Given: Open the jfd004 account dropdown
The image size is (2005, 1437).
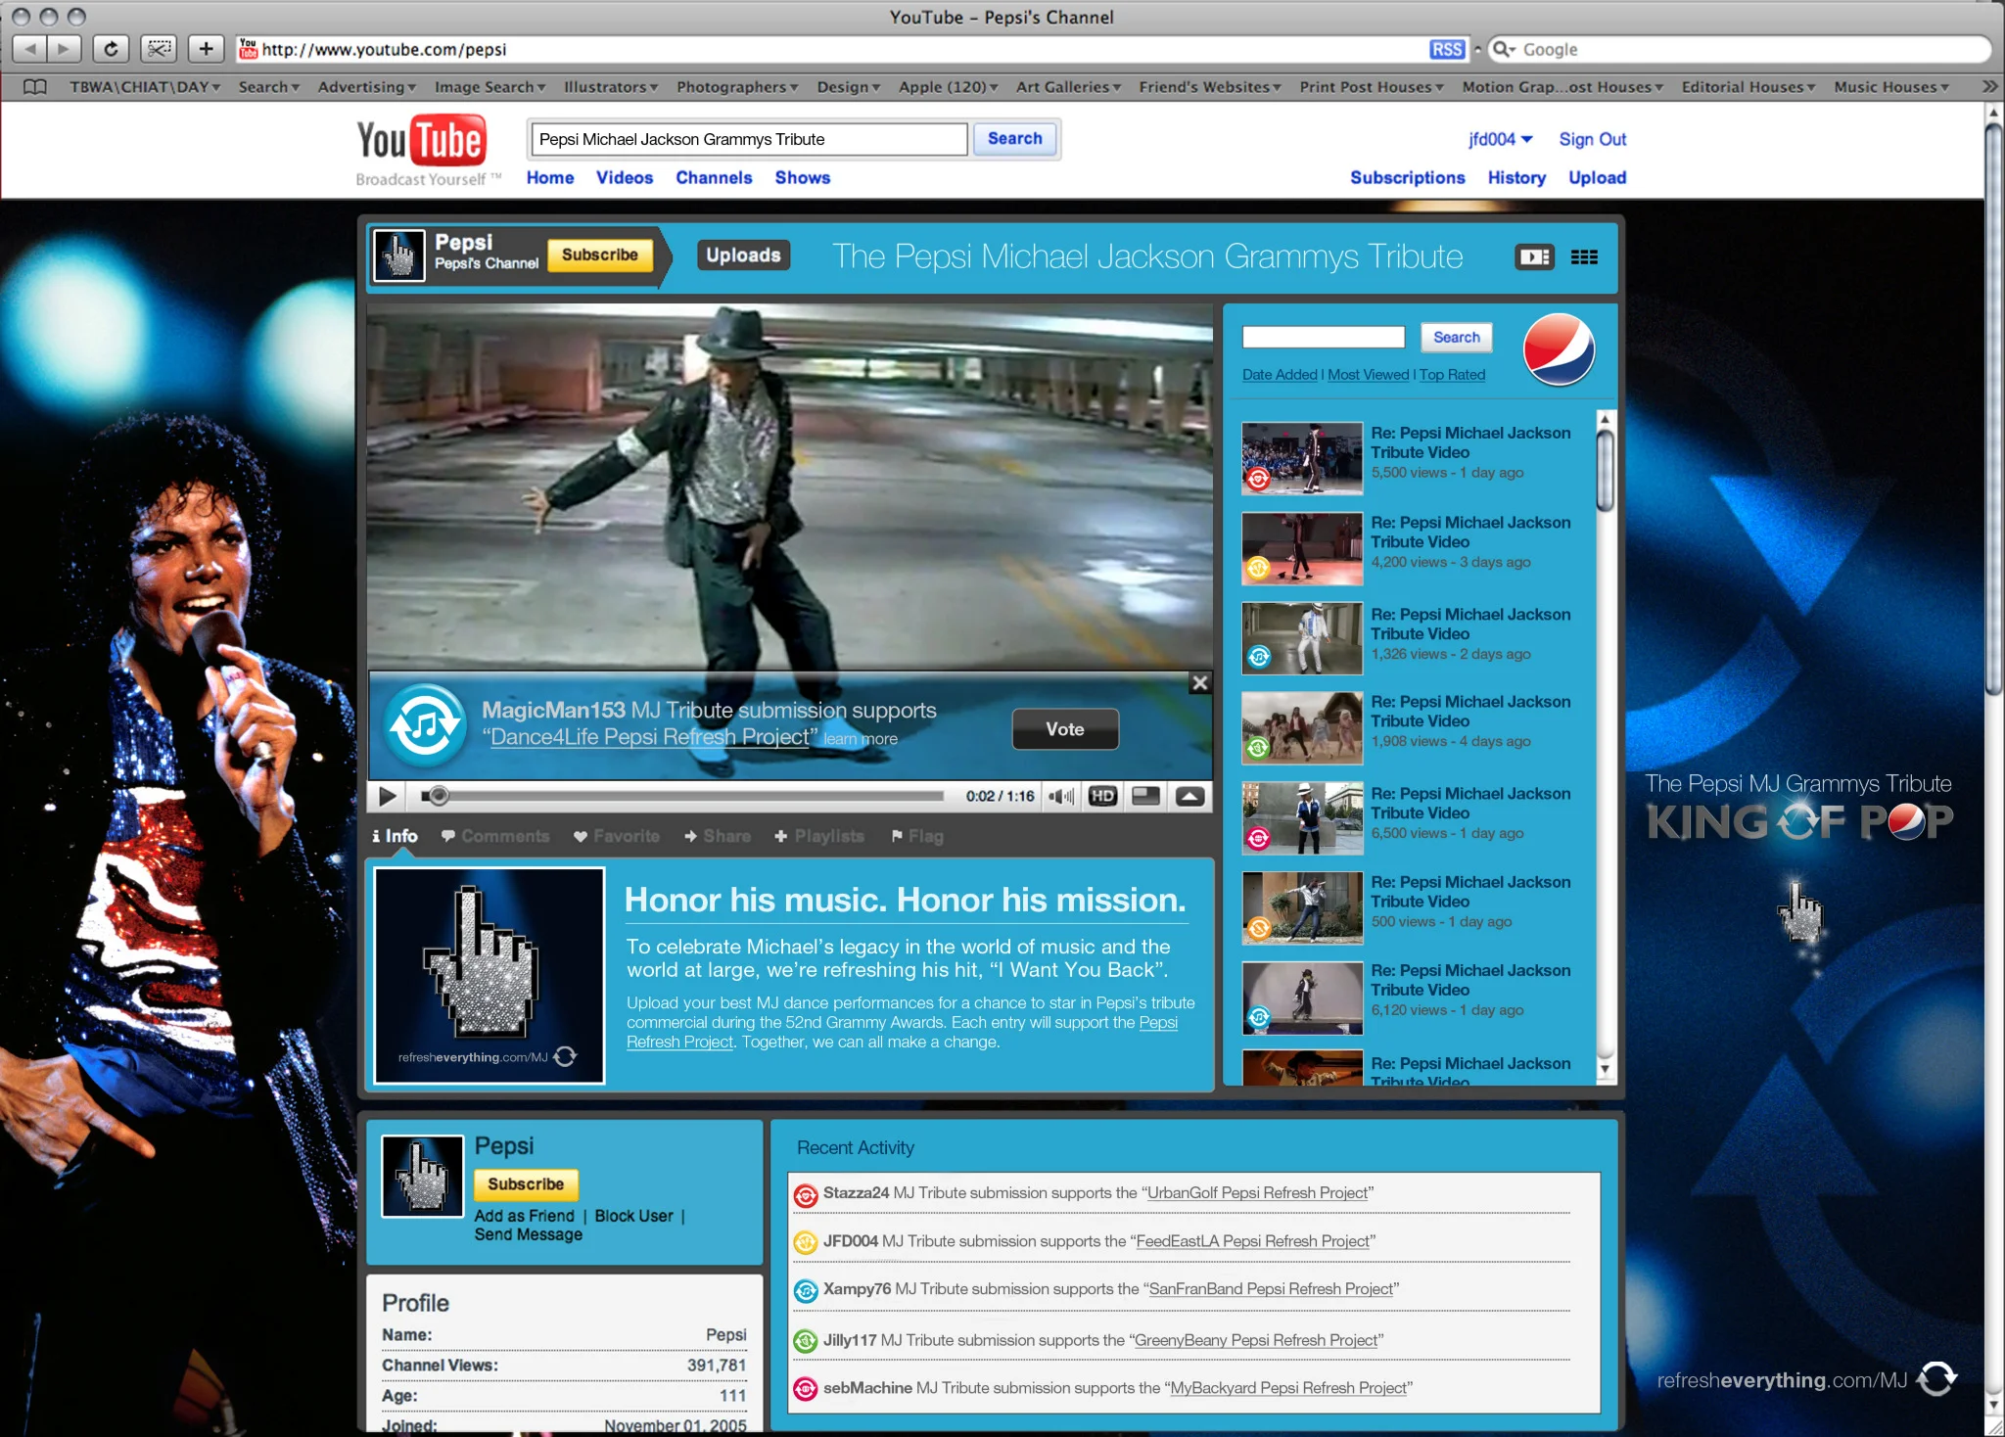Looking at the screenshot, I should pos(1500,140).
